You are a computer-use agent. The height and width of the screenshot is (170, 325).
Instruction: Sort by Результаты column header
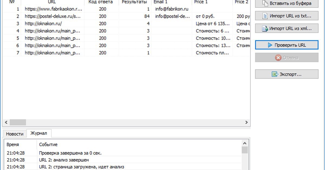pos(135,2)
